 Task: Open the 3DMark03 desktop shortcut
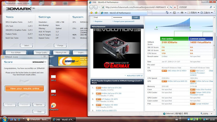[x=53, y=105]
